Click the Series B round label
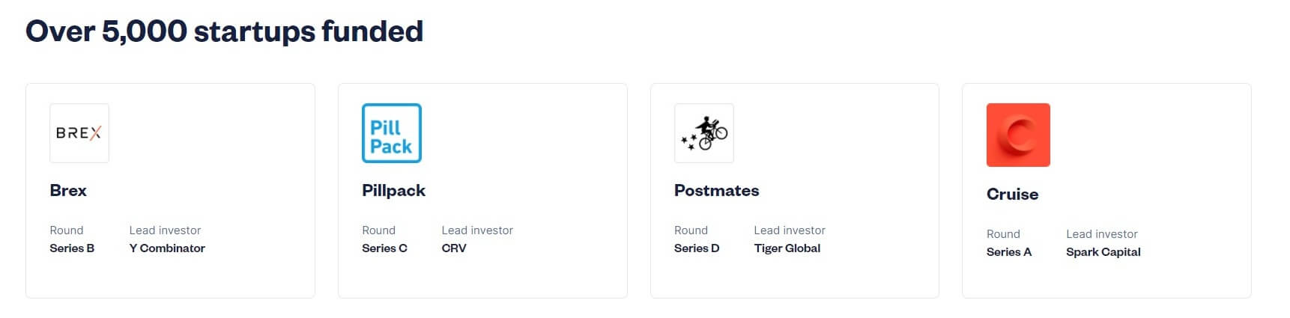The image size is (1290, 318). point(72,248)
